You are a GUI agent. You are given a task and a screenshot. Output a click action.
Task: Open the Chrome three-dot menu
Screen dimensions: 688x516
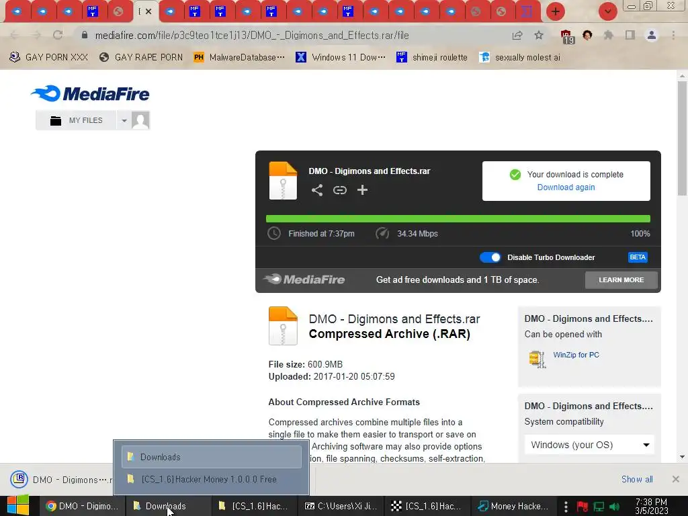tap(673, 35)
